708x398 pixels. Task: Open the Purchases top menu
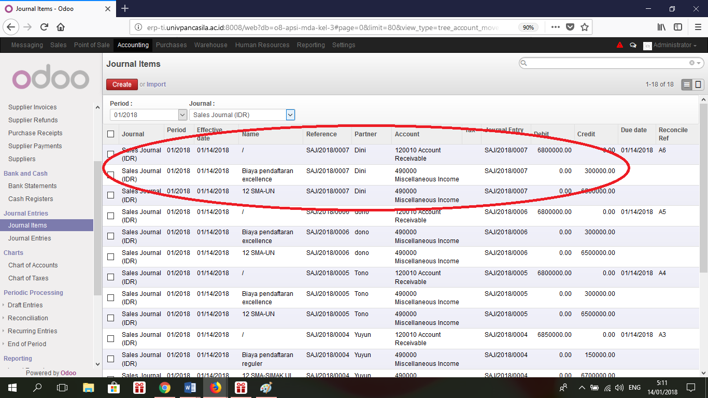[171, 45]
